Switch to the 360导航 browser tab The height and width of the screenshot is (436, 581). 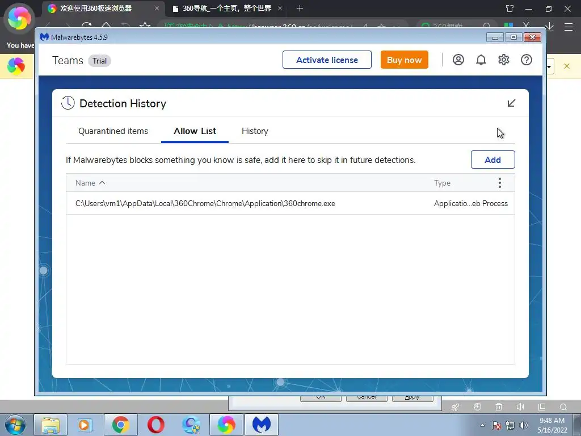pyautogui.click(x=227, y=8)
